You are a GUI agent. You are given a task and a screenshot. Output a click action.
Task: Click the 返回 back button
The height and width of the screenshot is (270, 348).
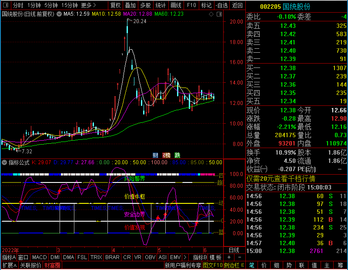(237, 5)
